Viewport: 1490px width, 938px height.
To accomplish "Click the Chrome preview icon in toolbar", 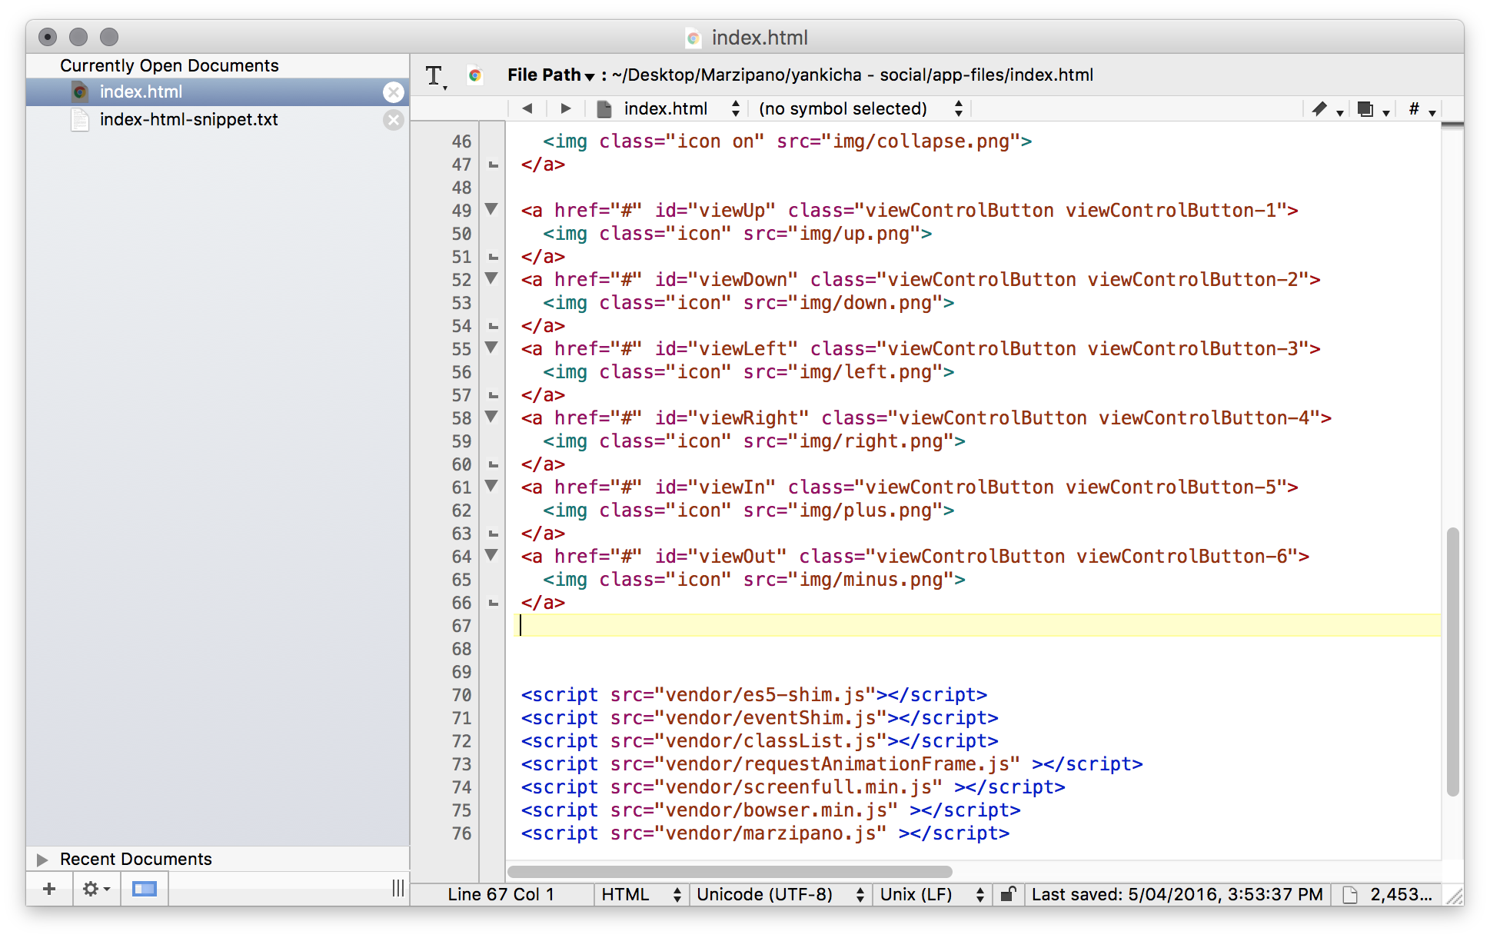I will click(x=475, y=75).
